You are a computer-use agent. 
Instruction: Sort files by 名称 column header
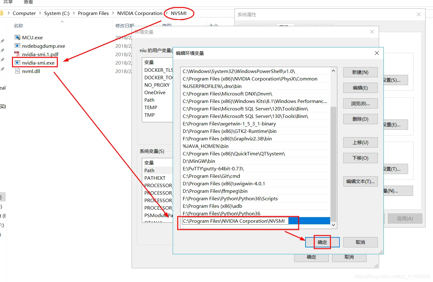pyautogui.click(x=18, y=26)
